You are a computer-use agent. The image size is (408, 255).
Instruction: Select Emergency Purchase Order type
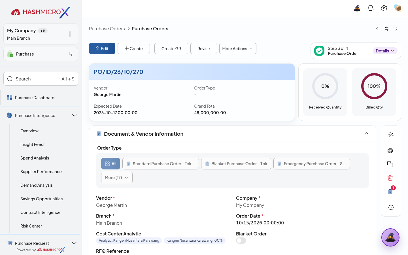[x=312, y=164]
